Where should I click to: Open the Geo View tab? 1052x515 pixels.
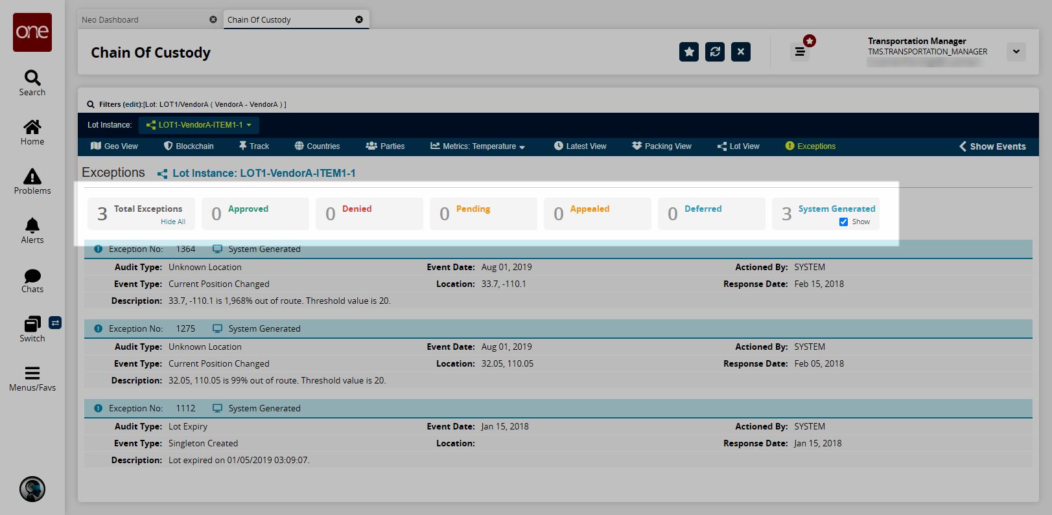[114, 146]
